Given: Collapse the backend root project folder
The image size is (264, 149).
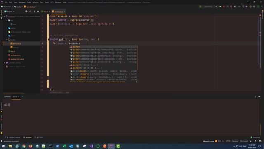Looking at the screenshot, I should (x=5, y=17).
